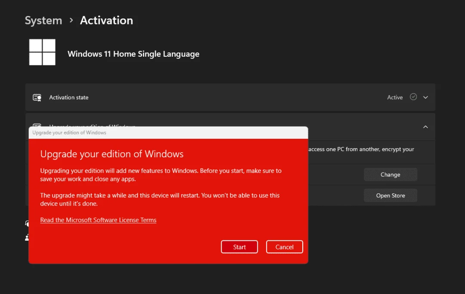Collapse the Upgrade your edition section
The width and height of the screenshot is (465, 294).
coord(425,127)
